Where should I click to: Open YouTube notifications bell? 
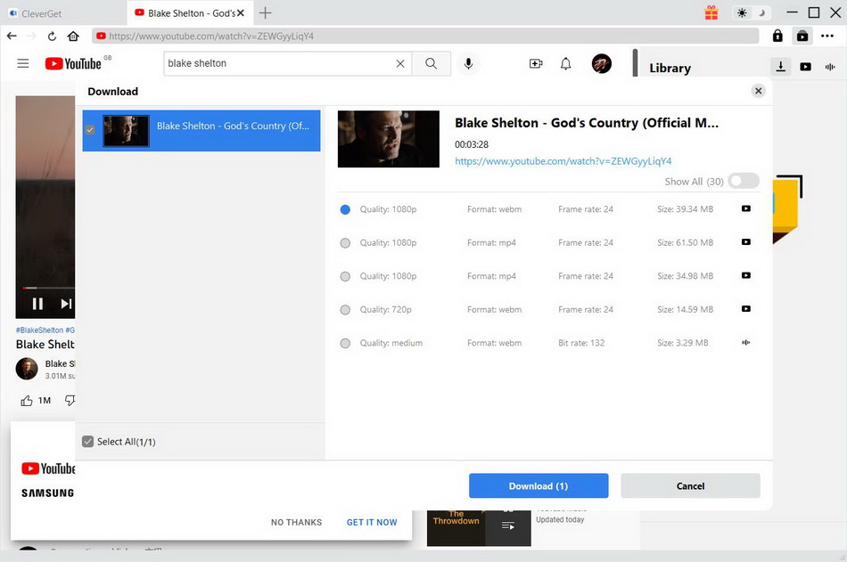pos(565,63)
